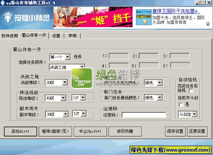Screen dimensions: 213x155
Task: Tick the 挂机中斗剑 是 checkbox
Action: (x=181, y=105)
